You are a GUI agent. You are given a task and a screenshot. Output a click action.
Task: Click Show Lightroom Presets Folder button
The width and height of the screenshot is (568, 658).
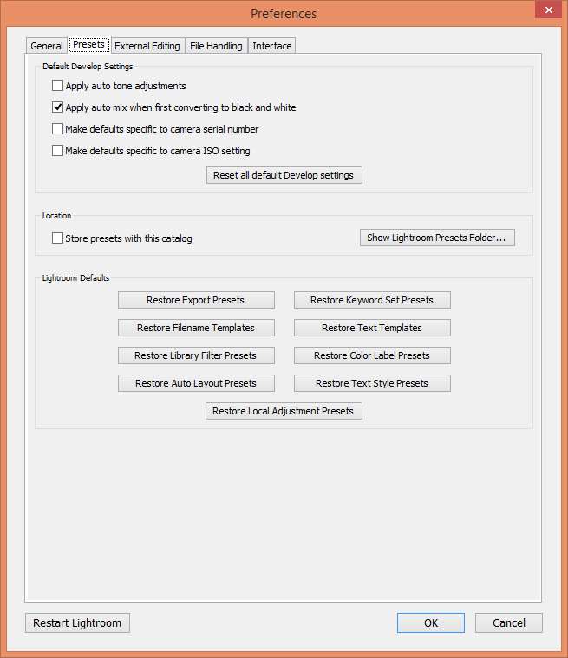(x=437, y=238)
